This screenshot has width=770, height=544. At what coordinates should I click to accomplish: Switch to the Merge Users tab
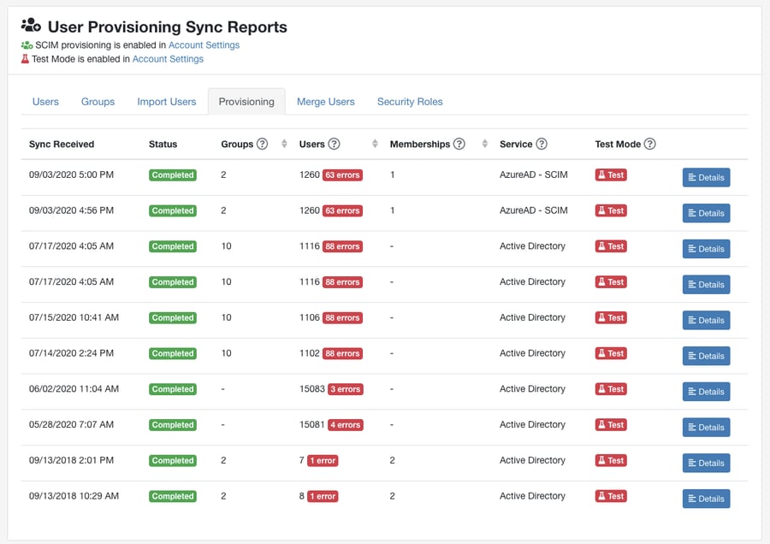point(326,101)
